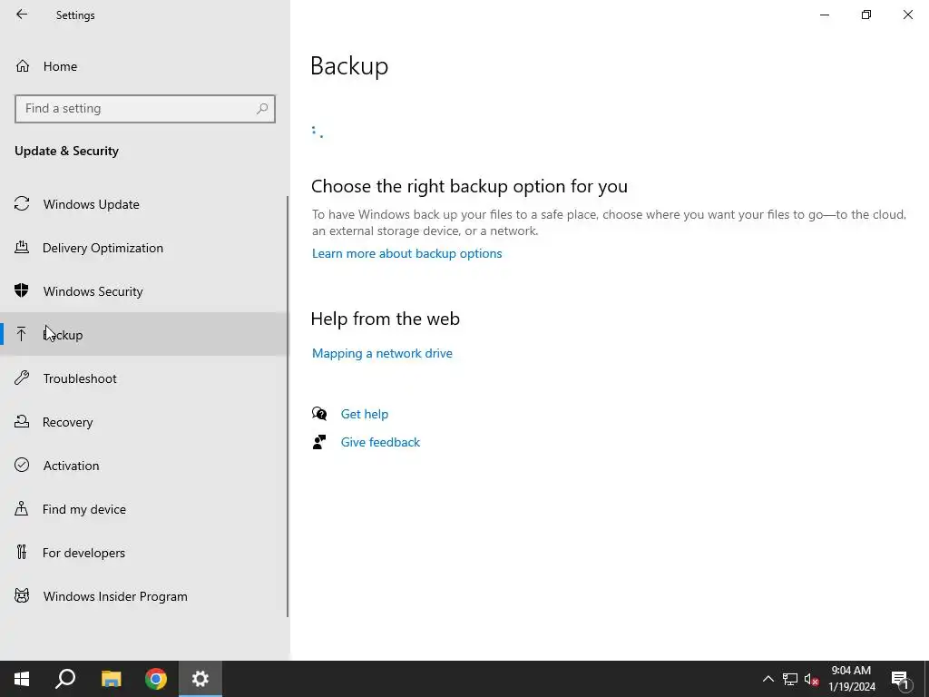
Task: Launch Google Chrome from taskbar
Action: [x=156, y=679]
